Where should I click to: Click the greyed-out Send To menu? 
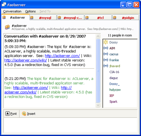(x=45, y=11)
